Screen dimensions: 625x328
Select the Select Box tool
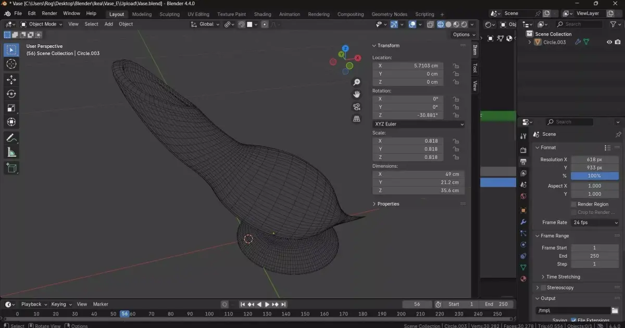11,50
